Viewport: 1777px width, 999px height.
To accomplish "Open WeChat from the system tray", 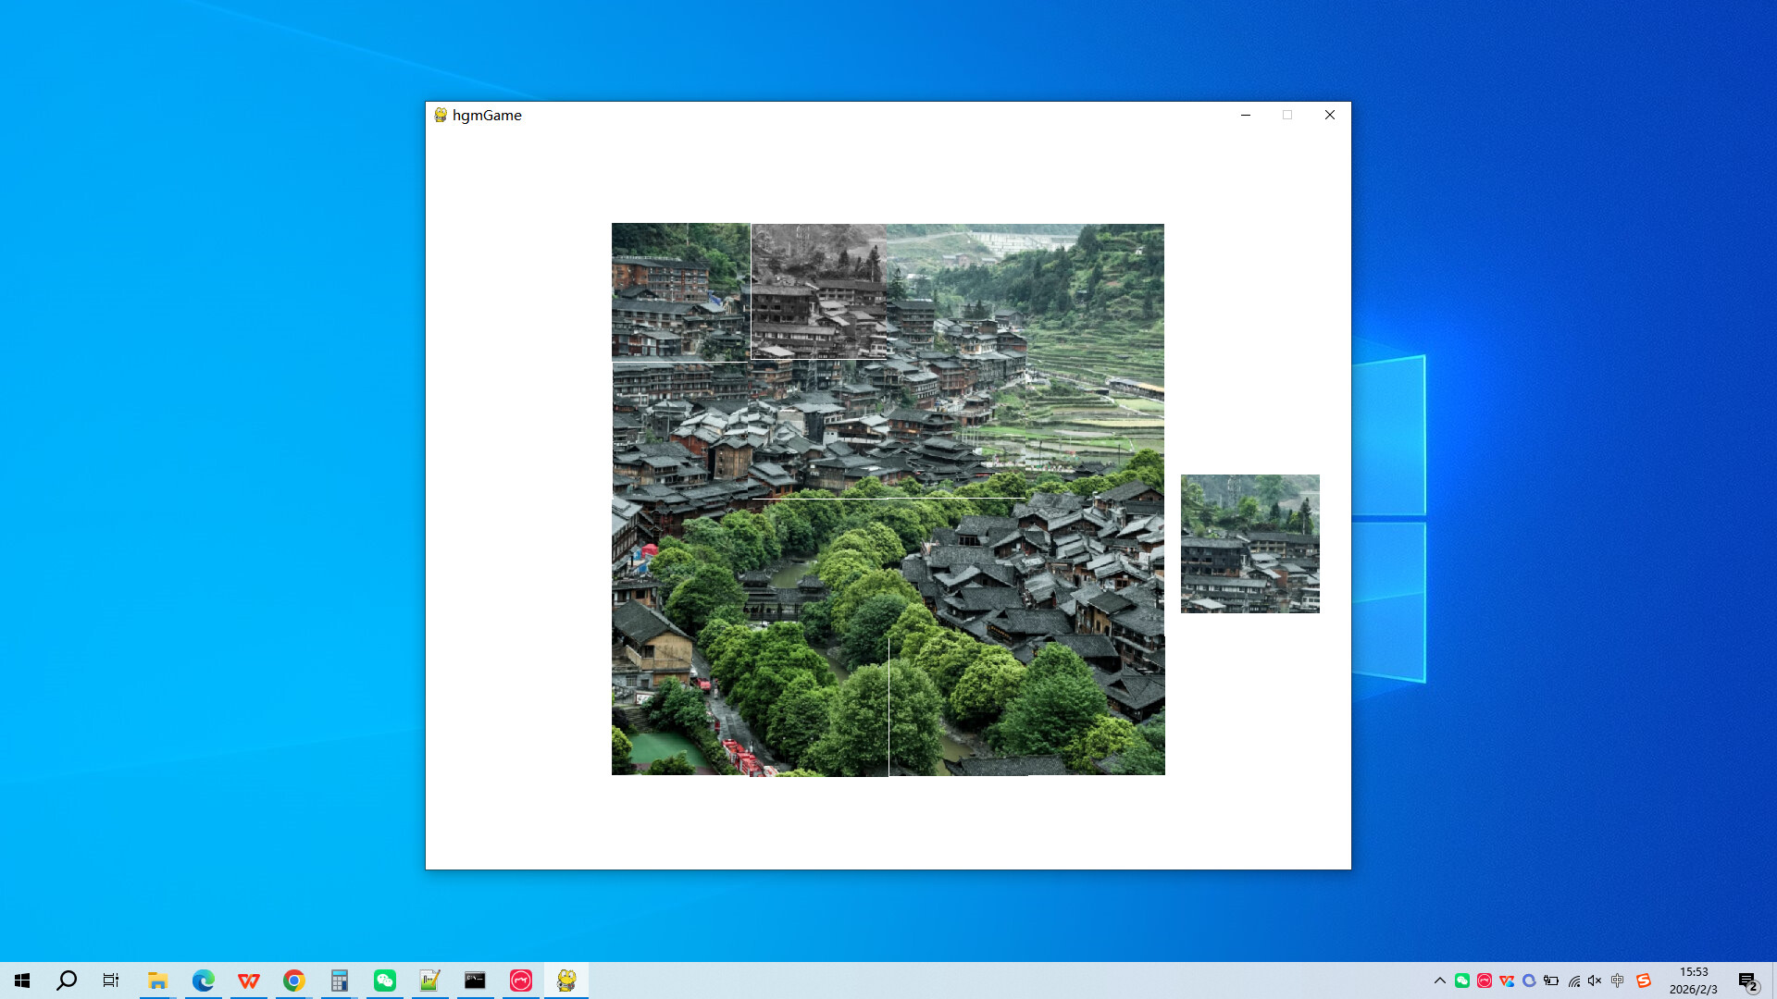I will point(1462,980).
